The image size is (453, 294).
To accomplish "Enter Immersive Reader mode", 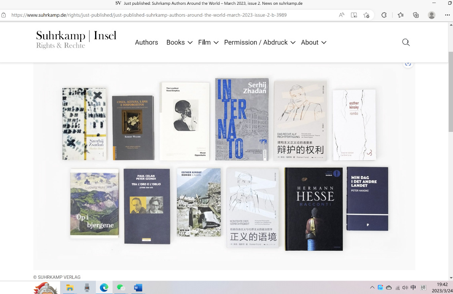I will pos(354,15).
